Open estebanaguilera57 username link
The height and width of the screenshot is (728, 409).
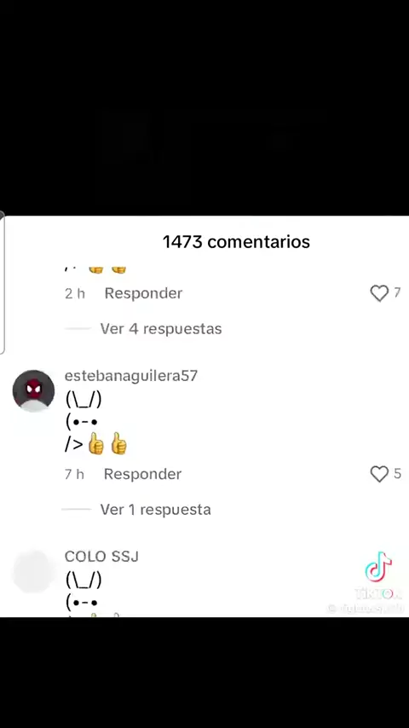click(131, 376)
